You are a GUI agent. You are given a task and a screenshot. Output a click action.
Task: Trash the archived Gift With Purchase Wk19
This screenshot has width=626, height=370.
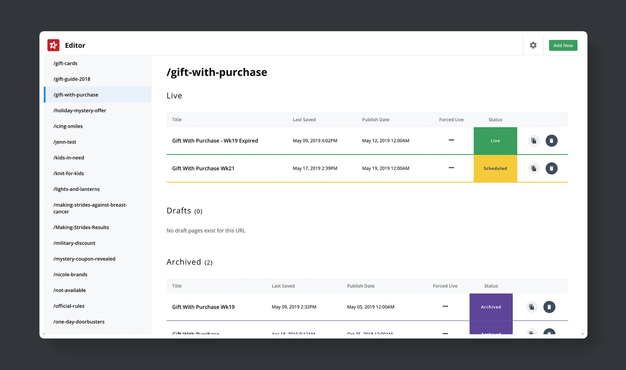click(549, 307)
